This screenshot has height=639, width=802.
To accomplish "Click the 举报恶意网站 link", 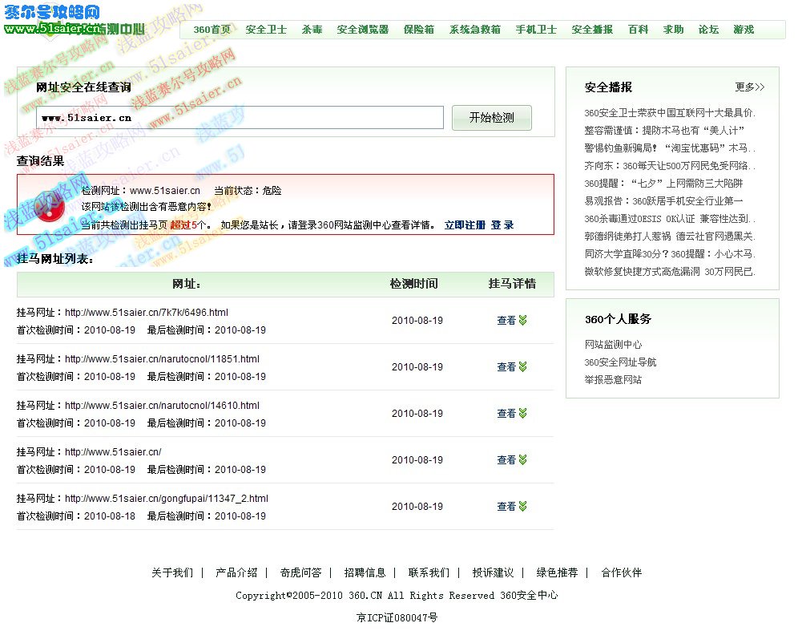I will pos(613,380).
